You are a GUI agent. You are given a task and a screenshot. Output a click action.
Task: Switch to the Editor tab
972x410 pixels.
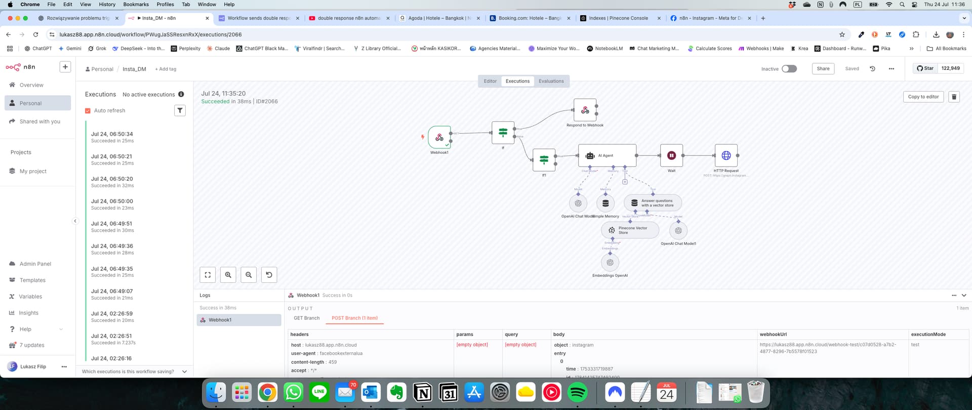(490, 81)
